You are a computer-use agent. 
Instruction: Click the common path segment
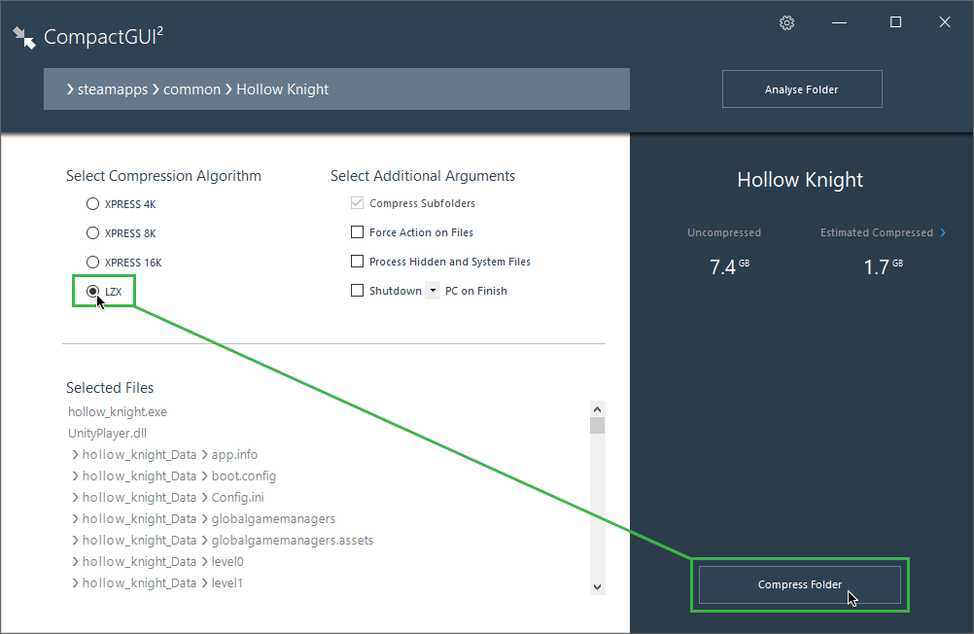click(x=191, y=89)
